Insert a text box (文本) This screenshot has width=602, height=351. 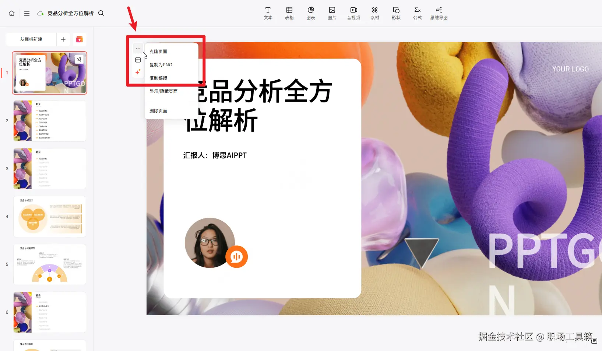pyautogui.click(x=268, y=13)
